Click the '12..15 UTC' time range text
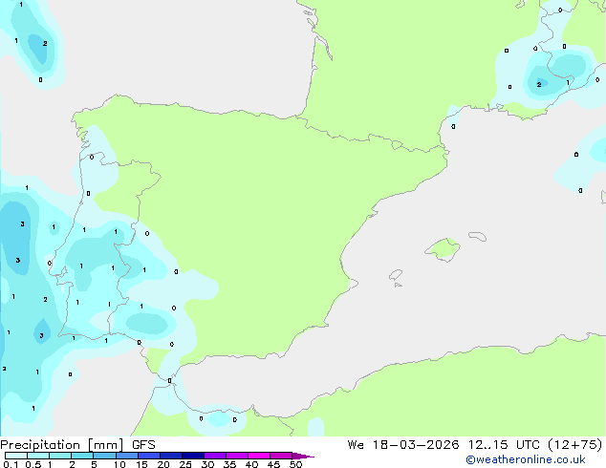The width and height of the screenshot is (606, 468). [503, 445]
